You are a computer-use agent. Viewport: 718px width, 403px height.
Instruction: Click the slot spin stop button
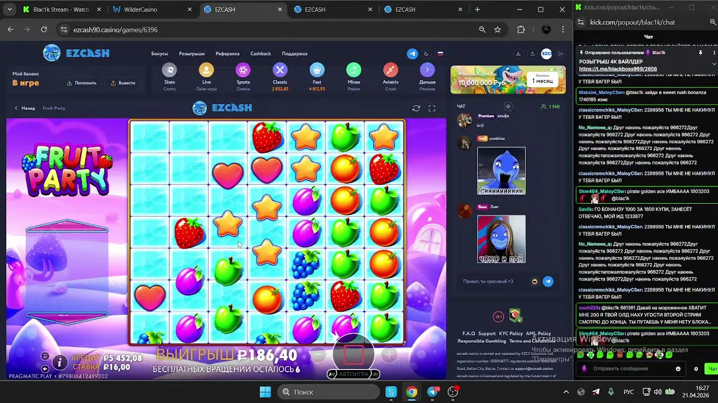(353, 354)
